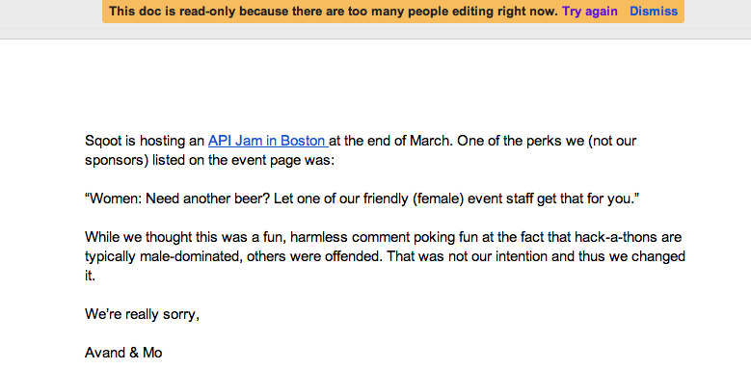Click the blank area above the first paragraph

click(376, 86)
